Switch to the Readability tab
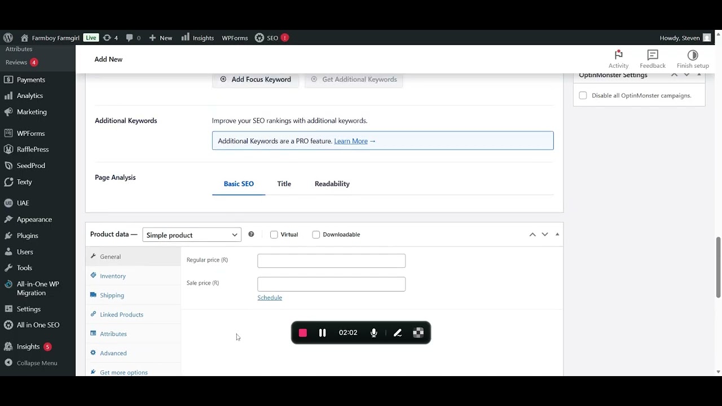722x406 pixels. 332,184
